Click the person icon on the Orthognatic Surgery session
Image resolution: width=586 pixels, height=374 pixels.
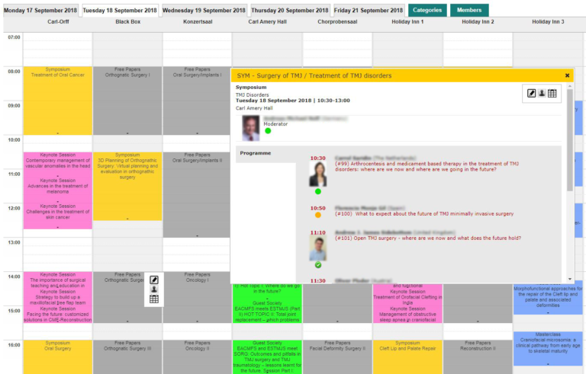tap(154, 289)
